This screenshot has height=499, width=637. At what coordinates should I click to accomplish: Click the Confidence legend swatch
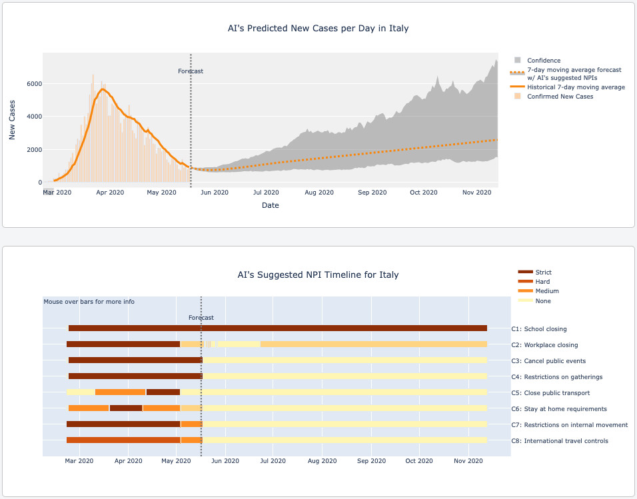click(517, 61)
